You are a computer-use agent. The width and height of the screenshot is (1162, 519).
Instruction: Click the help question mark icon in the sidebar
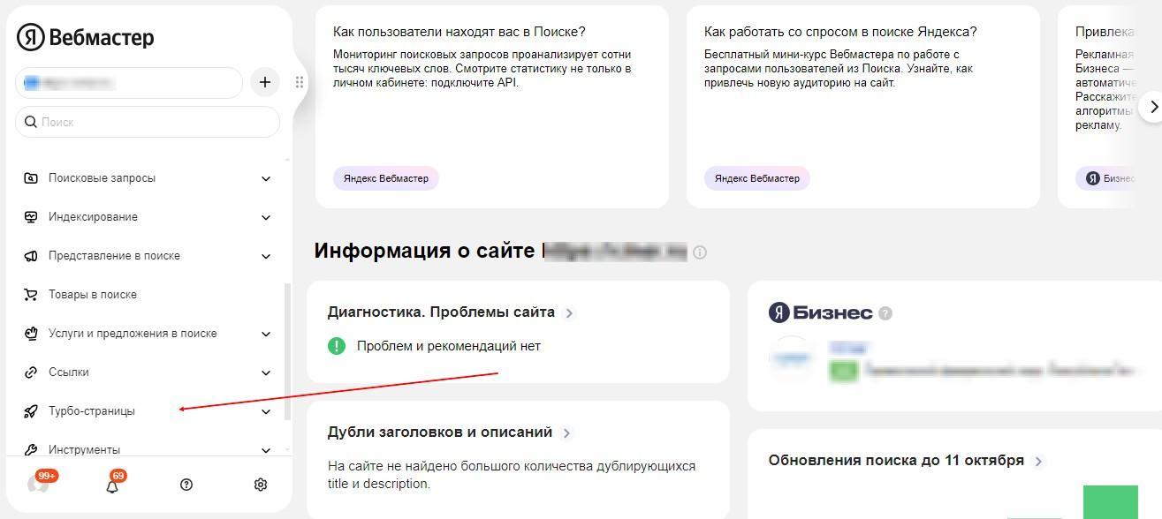click(186, 485)
